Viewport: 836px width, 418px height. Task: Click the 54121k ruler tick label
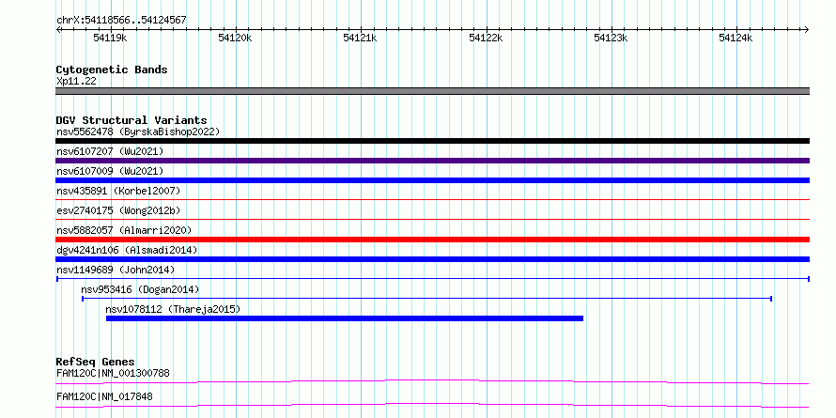pos(361,38)
